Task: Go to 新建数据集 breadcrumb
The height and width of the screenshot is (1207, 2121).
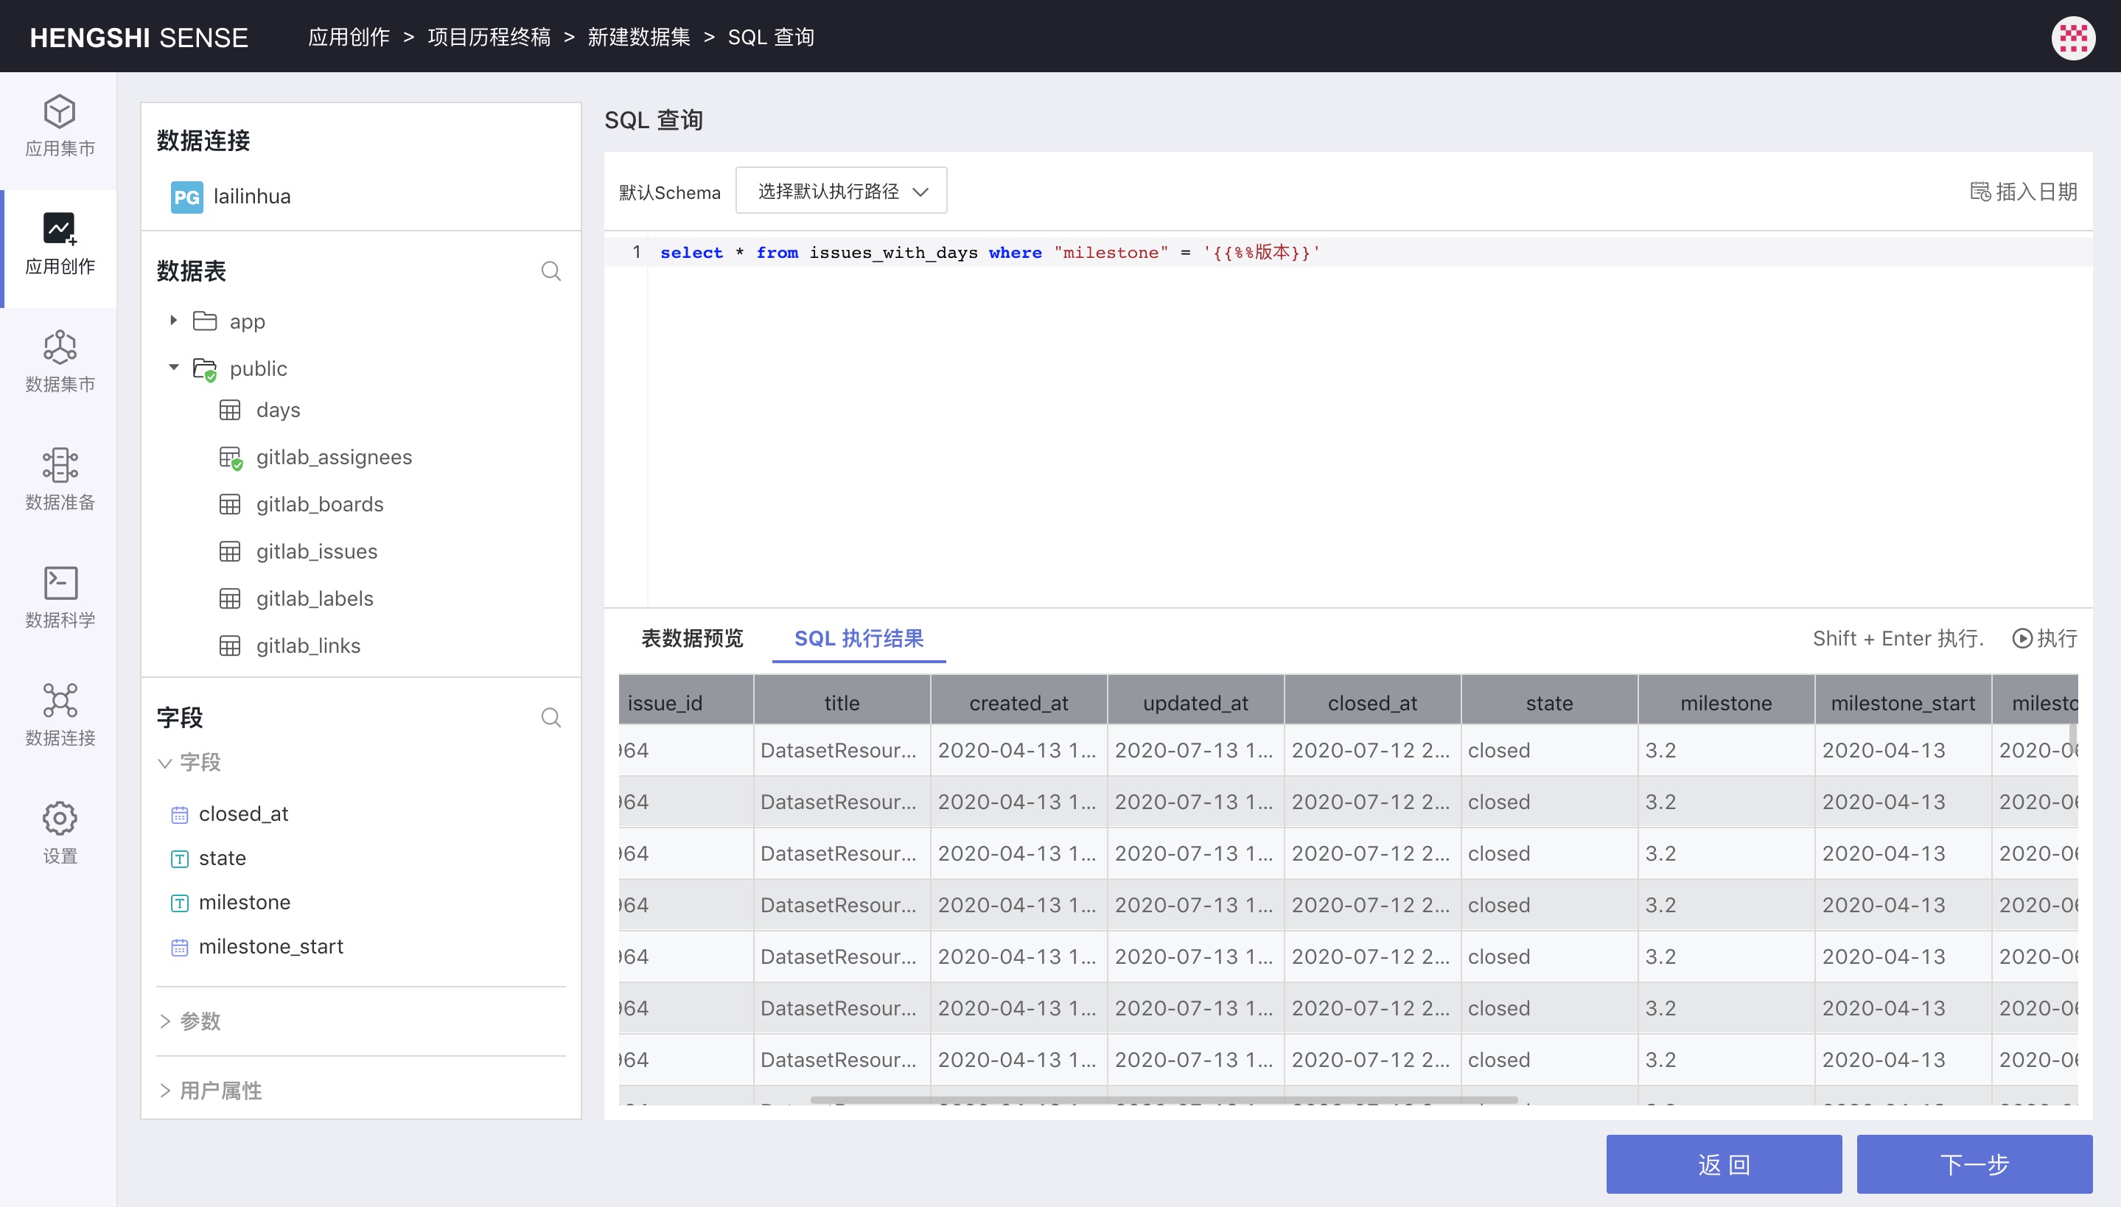Action: tap(638, 38)
